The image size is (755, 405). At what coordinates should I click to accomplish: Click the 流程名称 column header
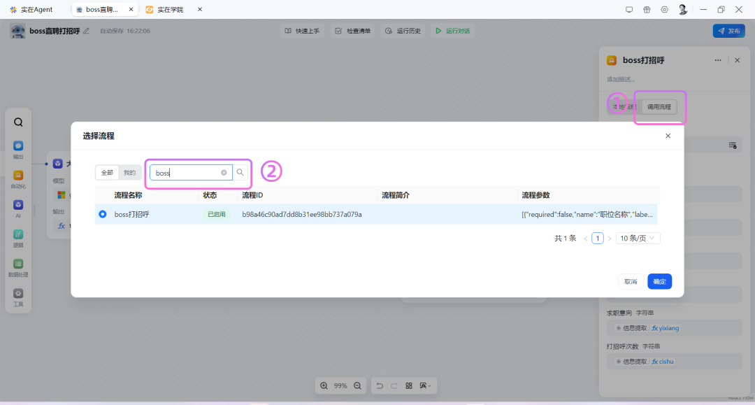(128, 195)
